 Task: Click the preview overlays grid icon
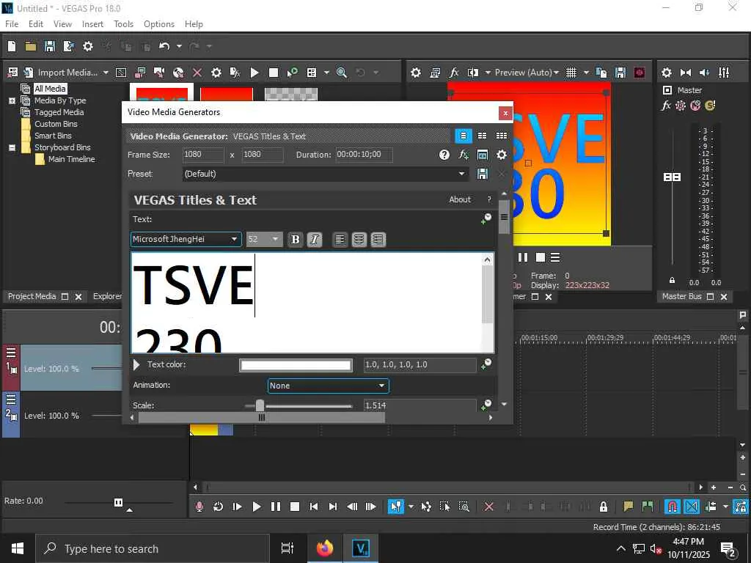pyautogui.click(x=571, y=73)
